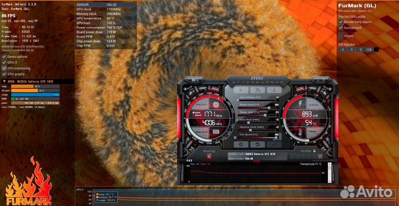Image resolution: width=399 pixels, height=206 pixels.
Task: Click the Afterburner OC search button at top-left
Action: pos(195,80)
